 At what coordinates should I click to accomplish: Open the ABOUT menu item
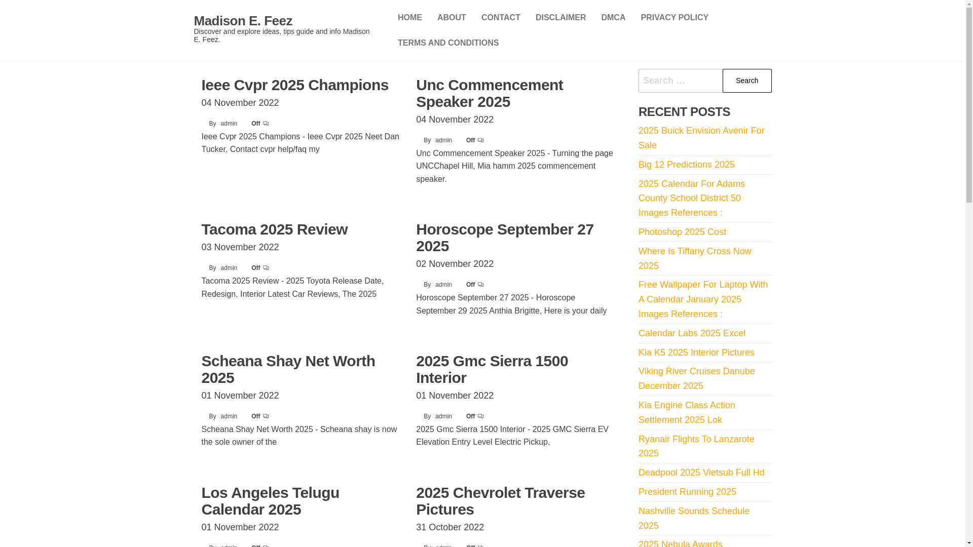click(452, 18)
